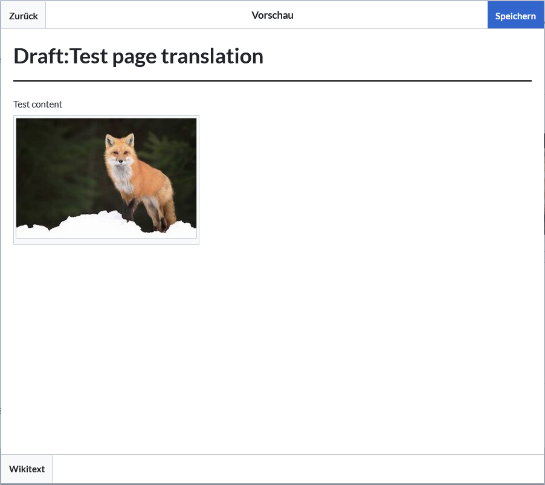
Task: Click the horizontal rule under the heading
Action: tap(272, 80)
